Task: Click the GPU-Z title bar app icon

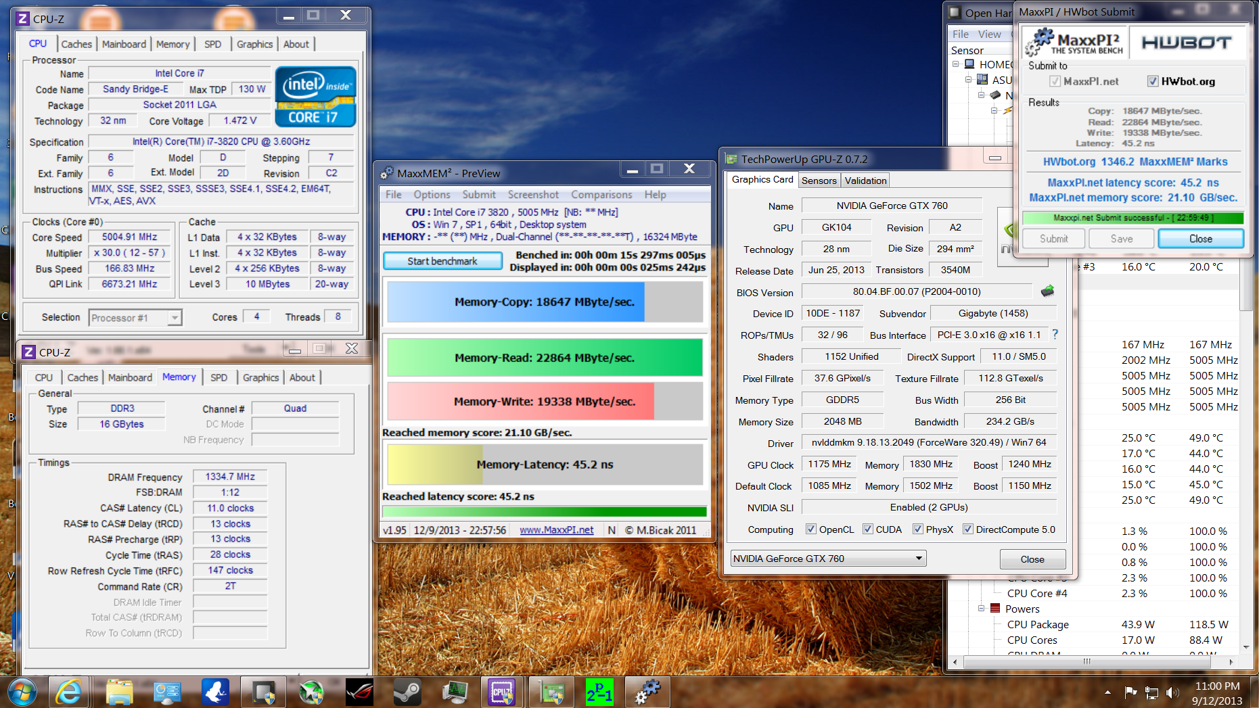Action: tap(731, 159)
